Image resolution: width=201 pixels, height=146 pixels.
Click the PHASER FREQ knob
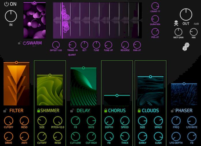tap(176, 121)
